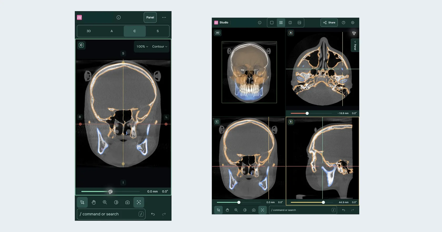The image size is (442, 232).
Task: Click the info icon in mobile header
Action: [x=119, y=17]
